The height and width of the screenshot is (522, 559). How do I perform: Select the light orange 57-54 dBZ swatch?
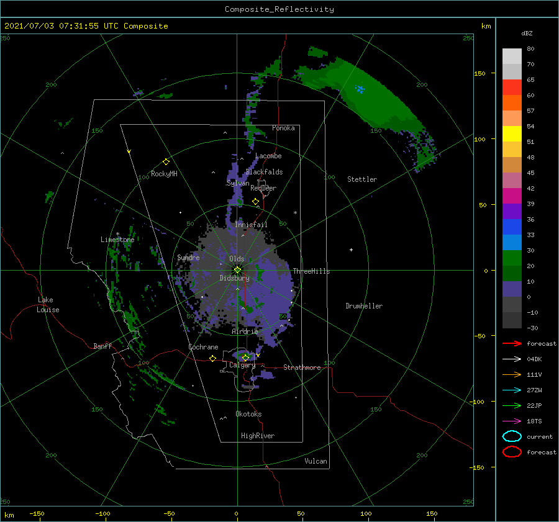512,119
